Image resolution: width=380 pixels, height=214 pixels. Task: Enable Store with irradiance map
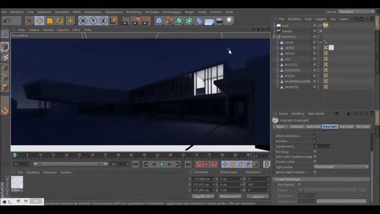coord(315,157)
